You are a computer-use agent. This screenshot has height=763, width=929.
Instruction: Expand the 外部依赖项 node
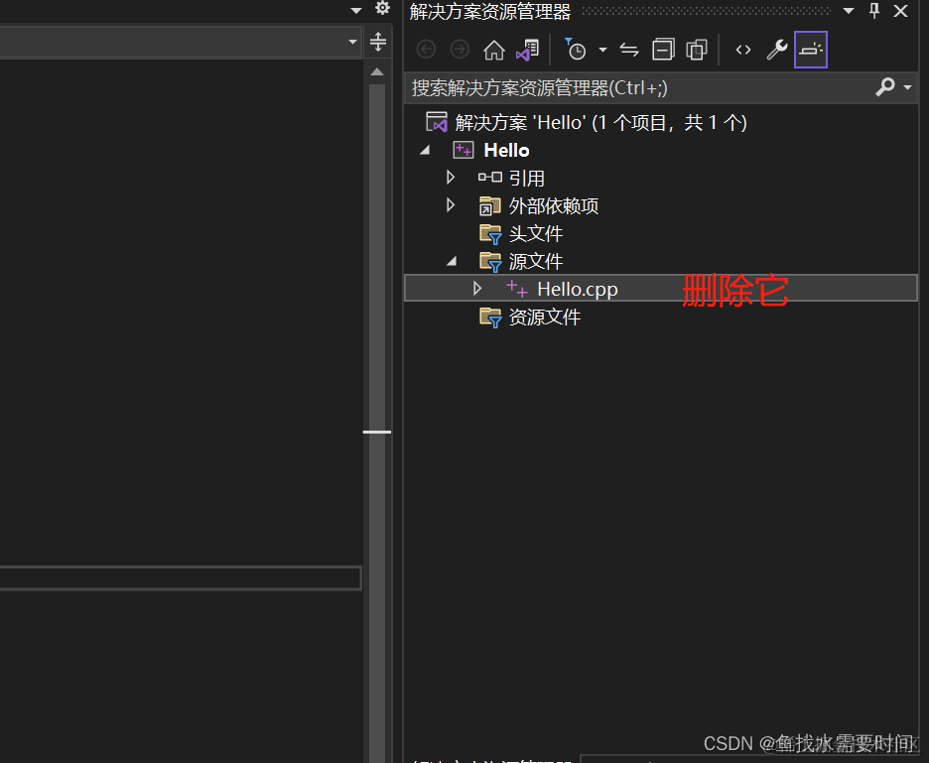[x=451, y=205]
